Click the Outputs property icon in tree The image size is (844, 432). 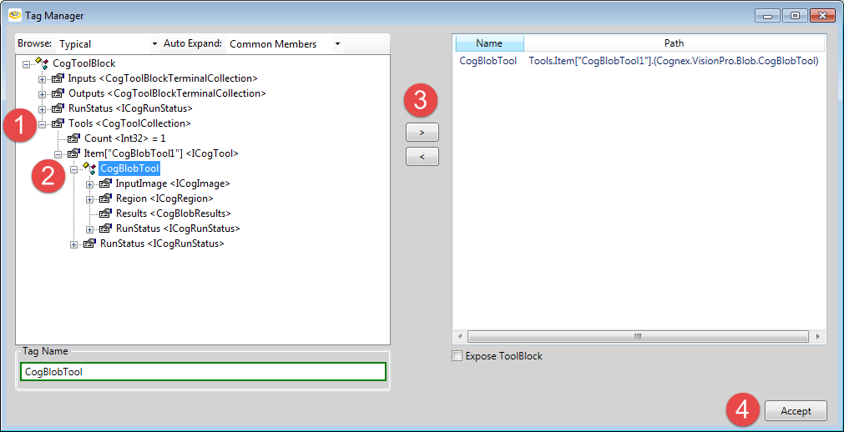(x=58, y=93)
